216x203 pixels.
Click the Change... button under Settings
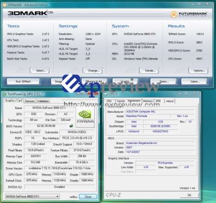point(93,71)
